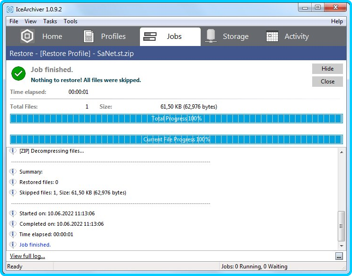Select the Jobs tab label
Screen dimensions: 352x276
pos(174,37)
